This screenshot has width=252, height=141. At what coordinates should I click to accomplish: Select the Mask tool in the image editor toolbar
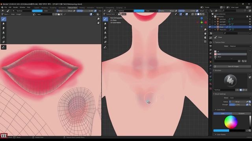point(4,42)
